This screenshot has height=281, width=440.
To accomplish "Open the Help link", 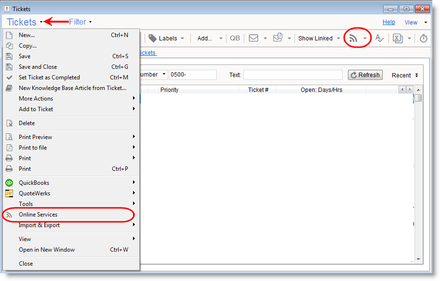I will coord(388,22).
